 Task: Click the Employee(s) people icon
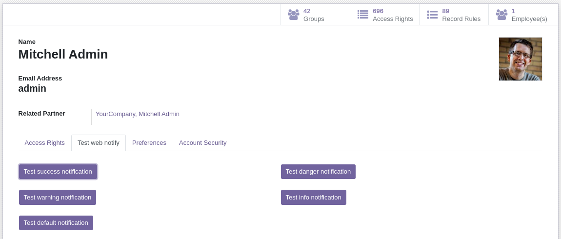(x=501, y=15)
